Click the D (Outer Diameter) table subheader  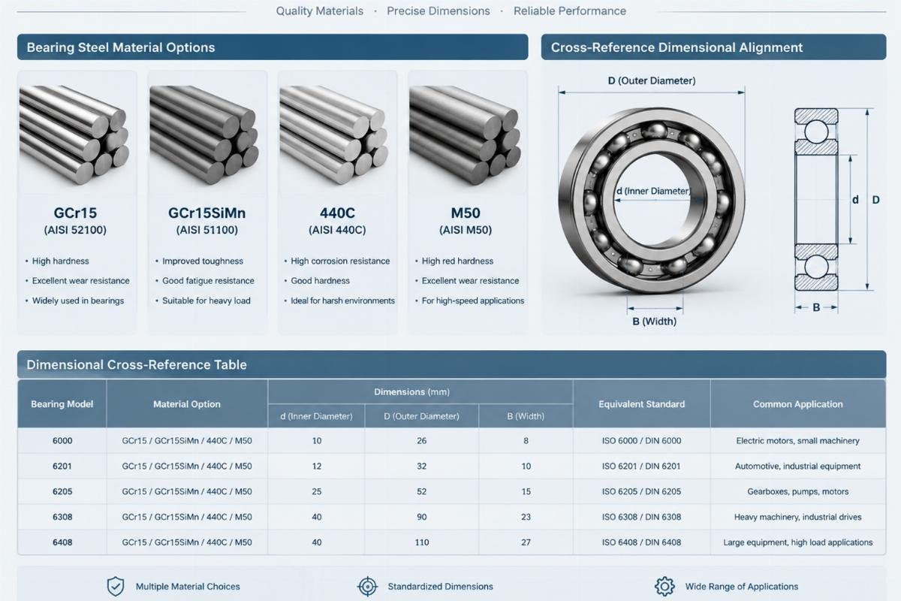421,416
